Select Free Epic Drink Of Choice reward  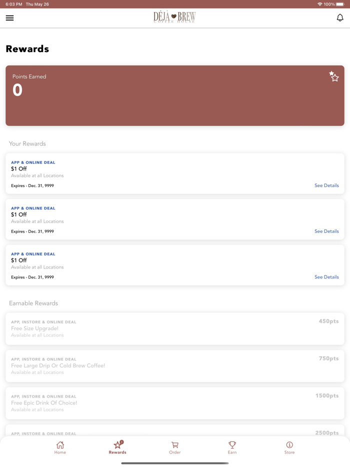pos(174,402)
